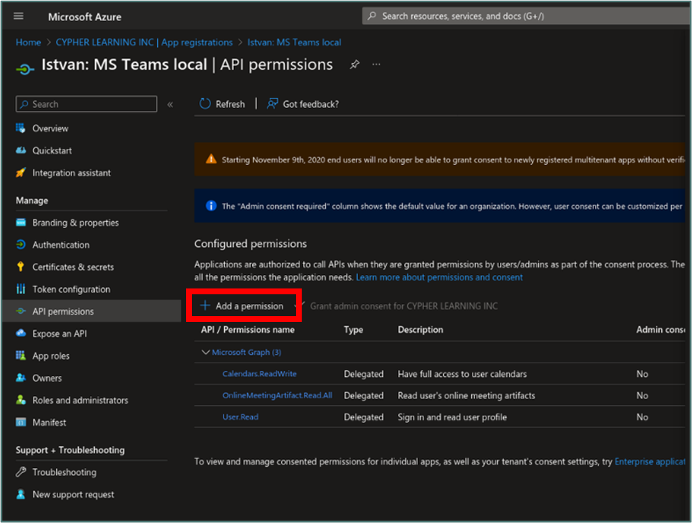Click Delegated type in Calendars.ReadWrite row
The height and width of the screenshot is (523, 692).
[x=364, y=374]
